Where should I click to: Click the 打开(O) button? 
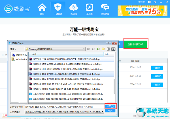(x=110, y=106)
